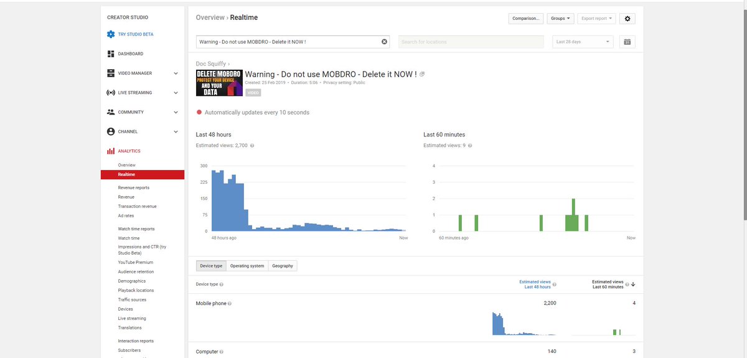Click the Mobile phone row label

[x=211, y=304]
